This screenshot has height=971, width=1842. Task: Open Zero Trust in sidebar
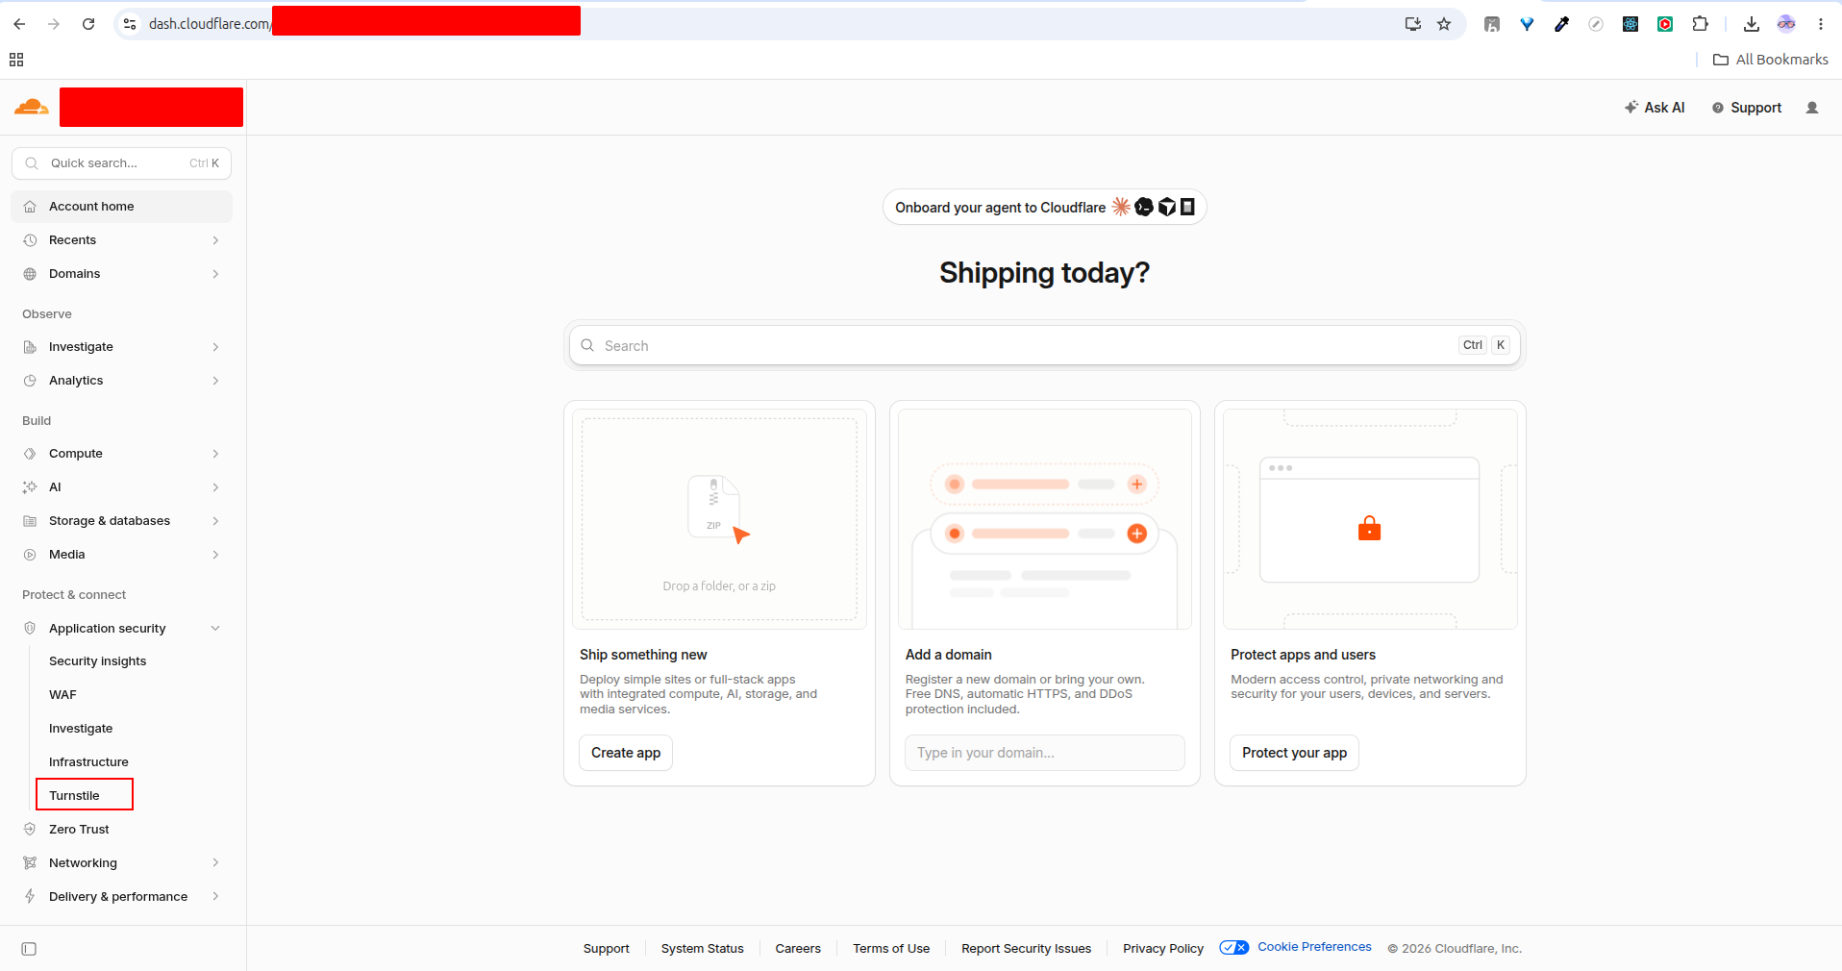tap(79, 830)
